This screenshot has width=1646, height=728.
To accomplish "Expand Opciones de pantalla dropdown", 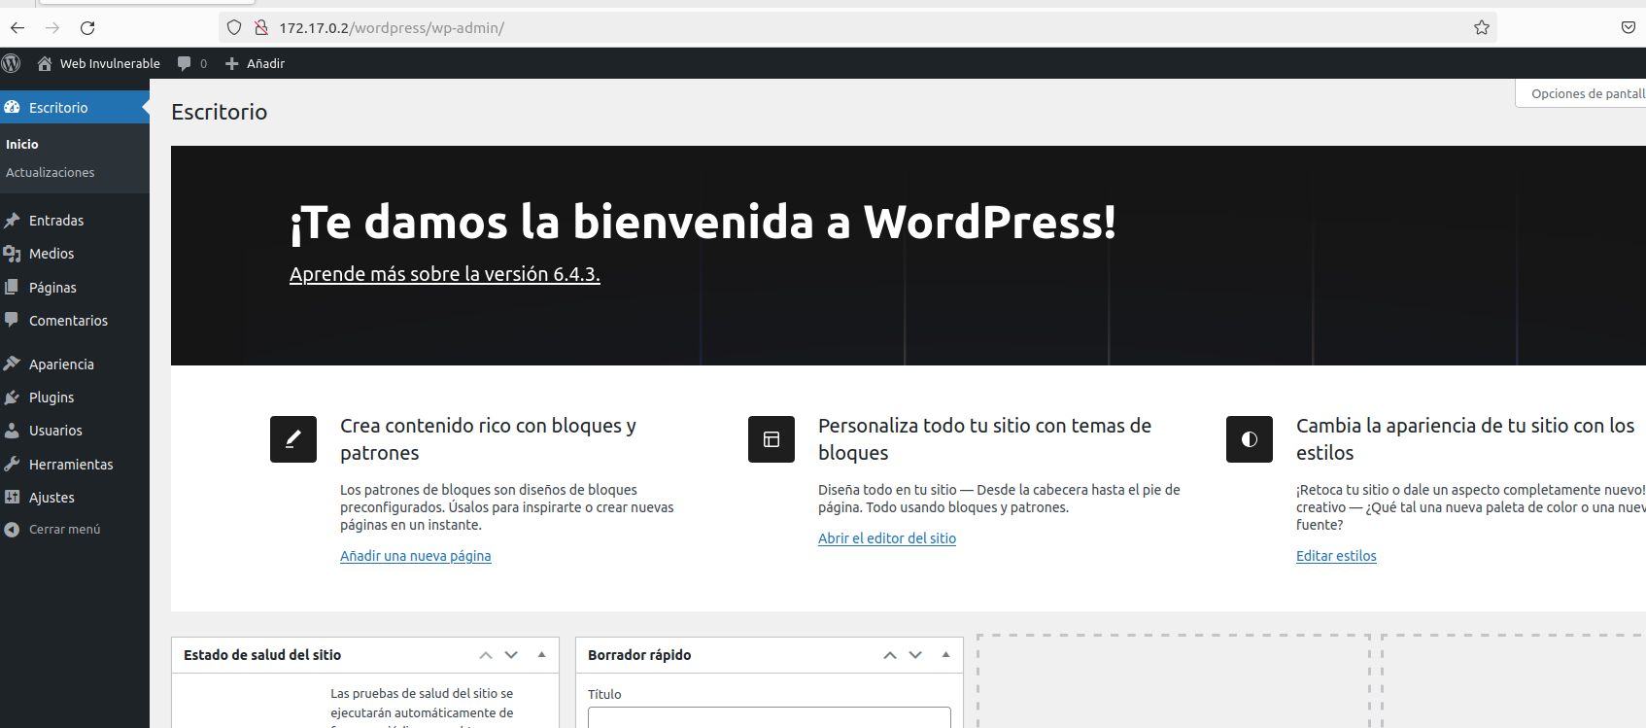I will [1581, 93].
